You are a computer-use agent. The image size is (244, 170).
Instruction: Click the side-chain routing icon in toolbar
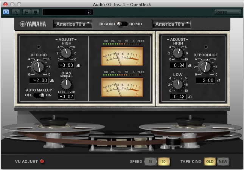coord(16,12)
